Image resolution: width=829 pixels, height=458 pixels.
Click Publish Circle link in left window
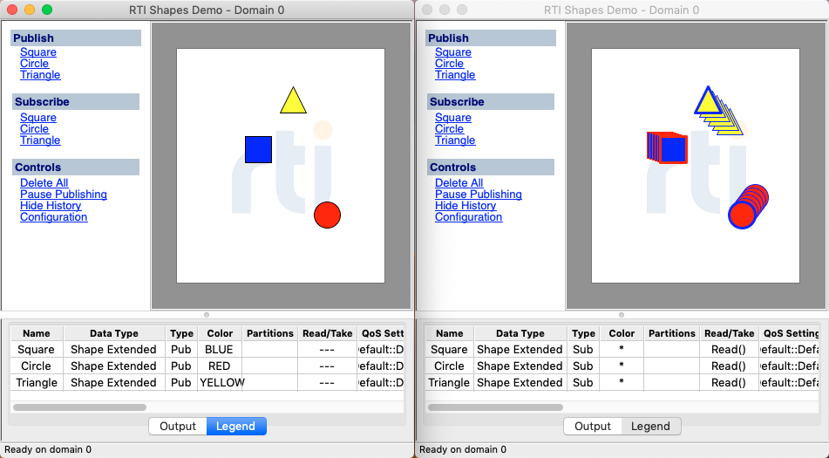[34, 64]
